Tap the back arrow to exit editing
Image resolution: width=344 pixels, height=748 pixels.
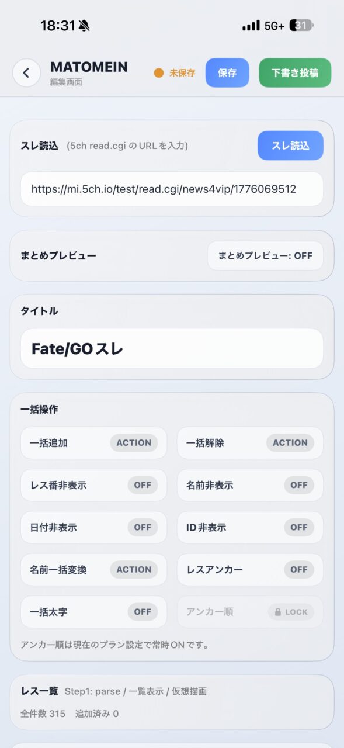[26, 72]
